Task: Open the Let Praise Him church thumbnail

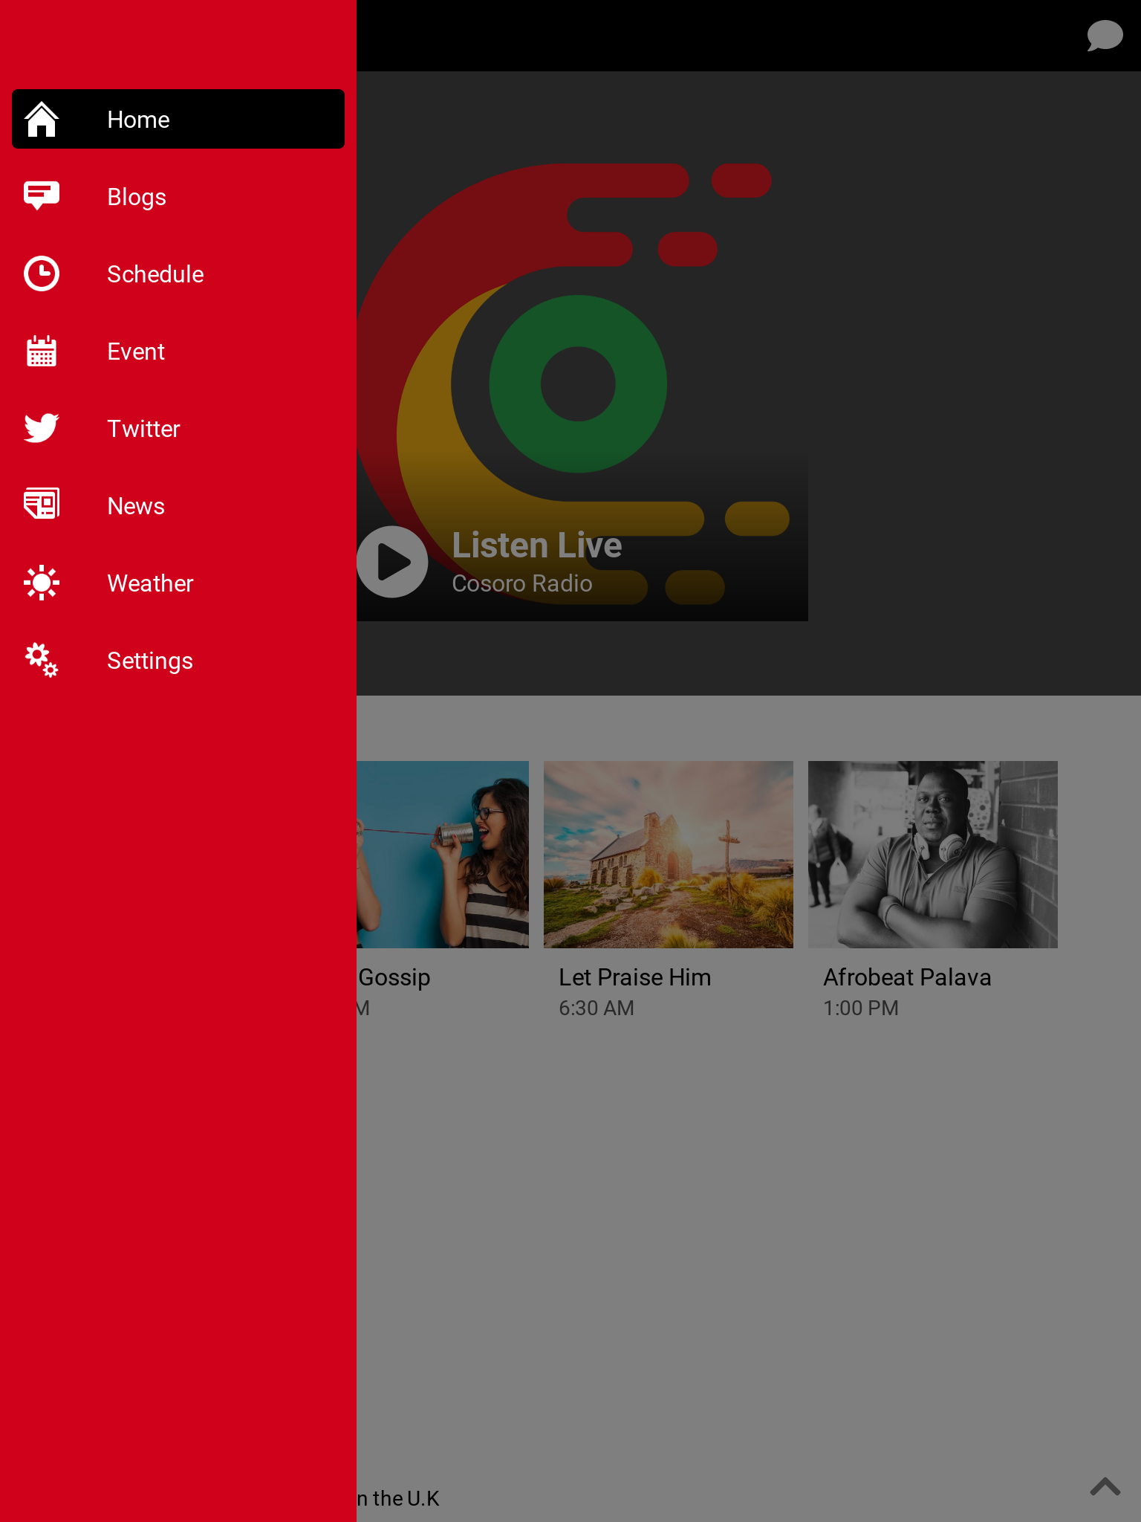Action: (x=668, y=854)
